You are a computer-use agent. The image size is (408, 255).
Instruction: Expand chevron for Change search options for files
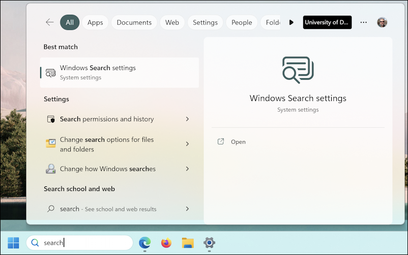point(187,144)
